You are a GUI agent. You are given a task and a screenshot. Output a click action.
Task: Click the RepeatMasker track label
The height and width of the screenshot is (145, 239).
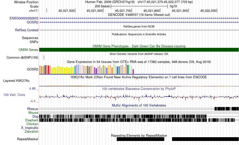28,139
